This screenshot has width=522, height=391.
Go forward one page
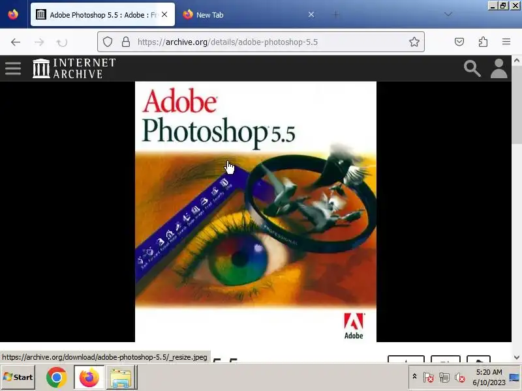(39, 42)
